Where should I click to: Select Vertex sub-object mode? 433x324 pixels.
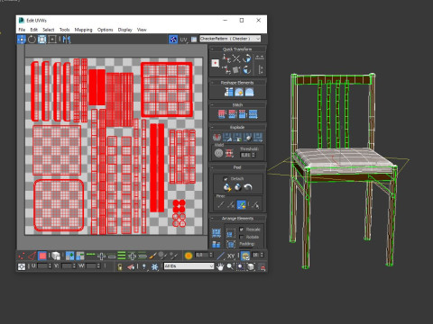click(22, 256)
